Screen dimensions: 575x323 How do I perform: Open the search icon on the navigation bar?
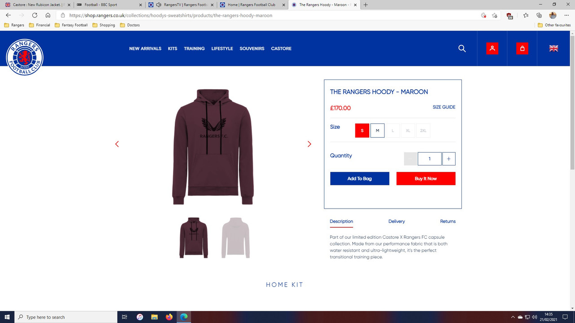[462, 48]
